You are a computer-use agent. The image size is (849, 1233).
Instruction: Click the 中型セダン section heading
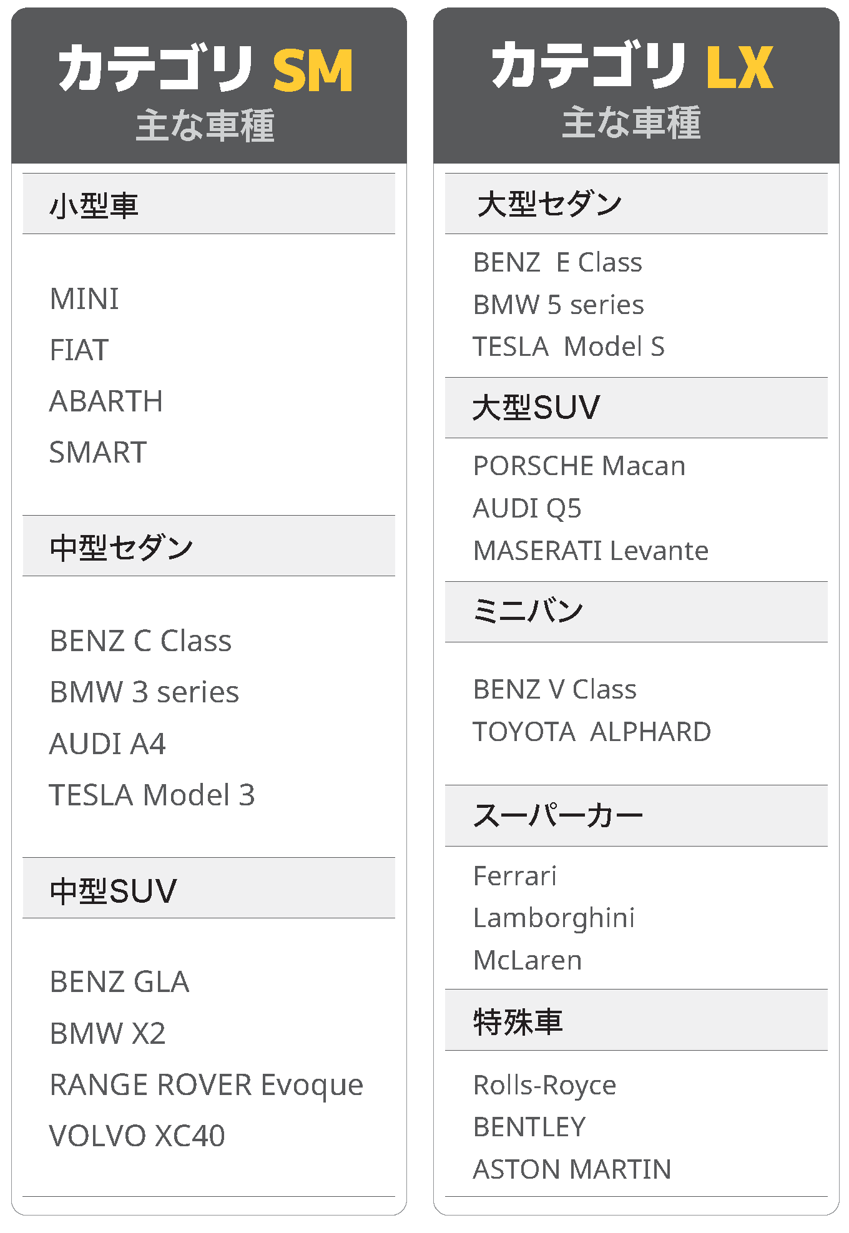point(209,546)
